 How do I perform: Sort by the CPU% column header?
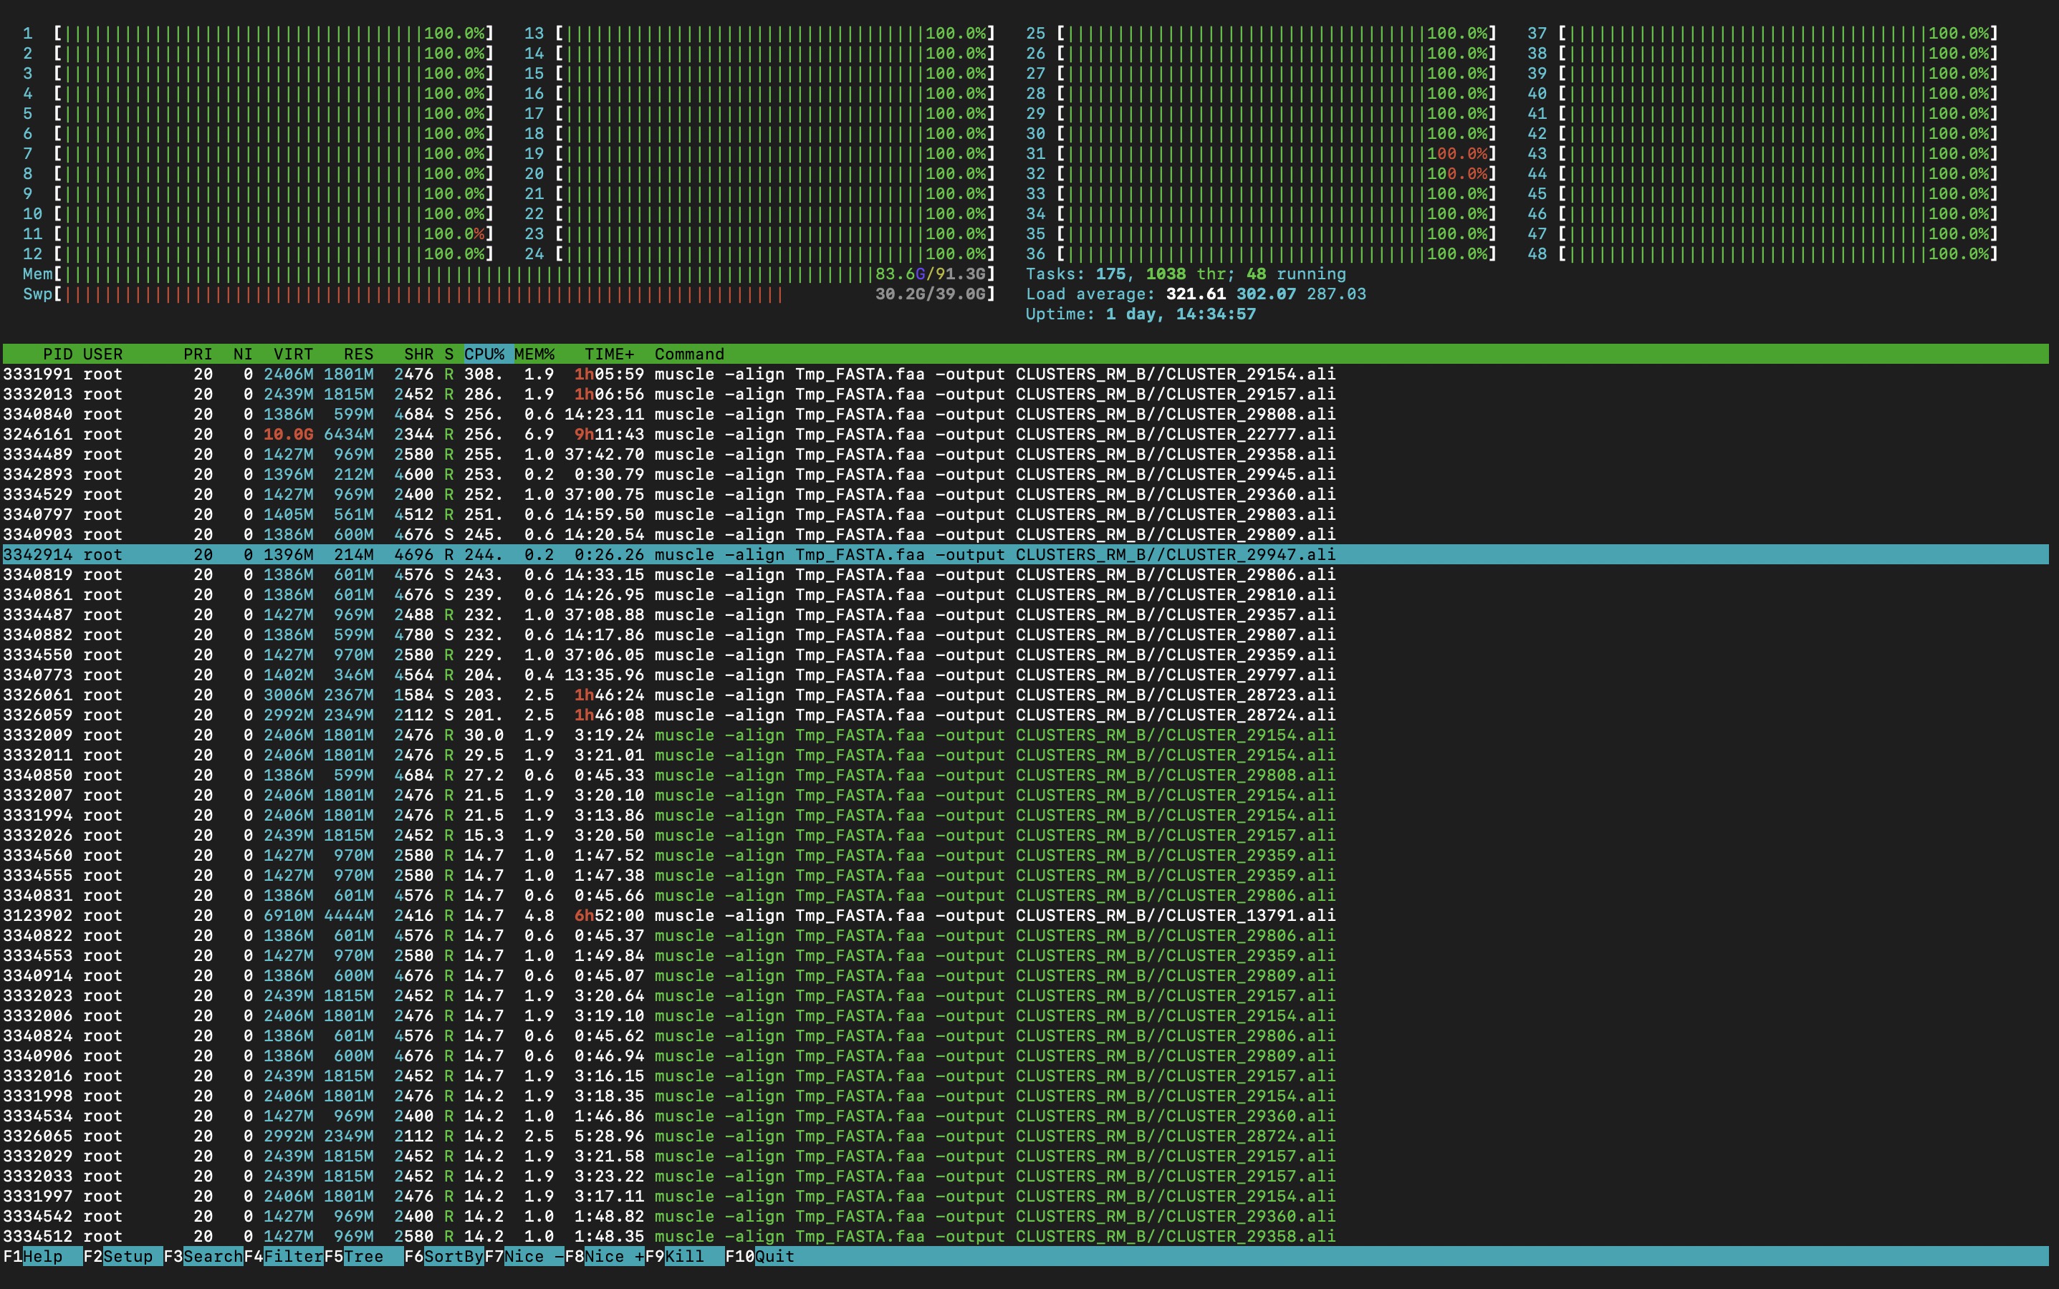pos(484,354)
